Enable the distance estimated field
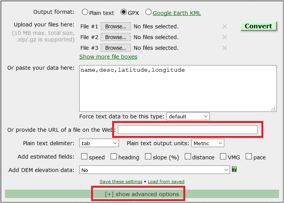The width and height of the screenshot is (284, 203). [188, 156]
